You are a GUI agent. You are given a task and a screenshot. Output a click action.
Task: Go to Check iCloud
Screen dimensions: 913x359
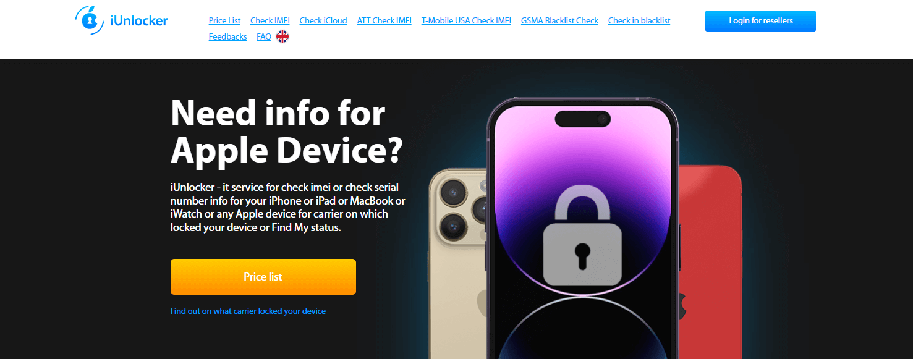pyautogui.click(x=323, y=20)
